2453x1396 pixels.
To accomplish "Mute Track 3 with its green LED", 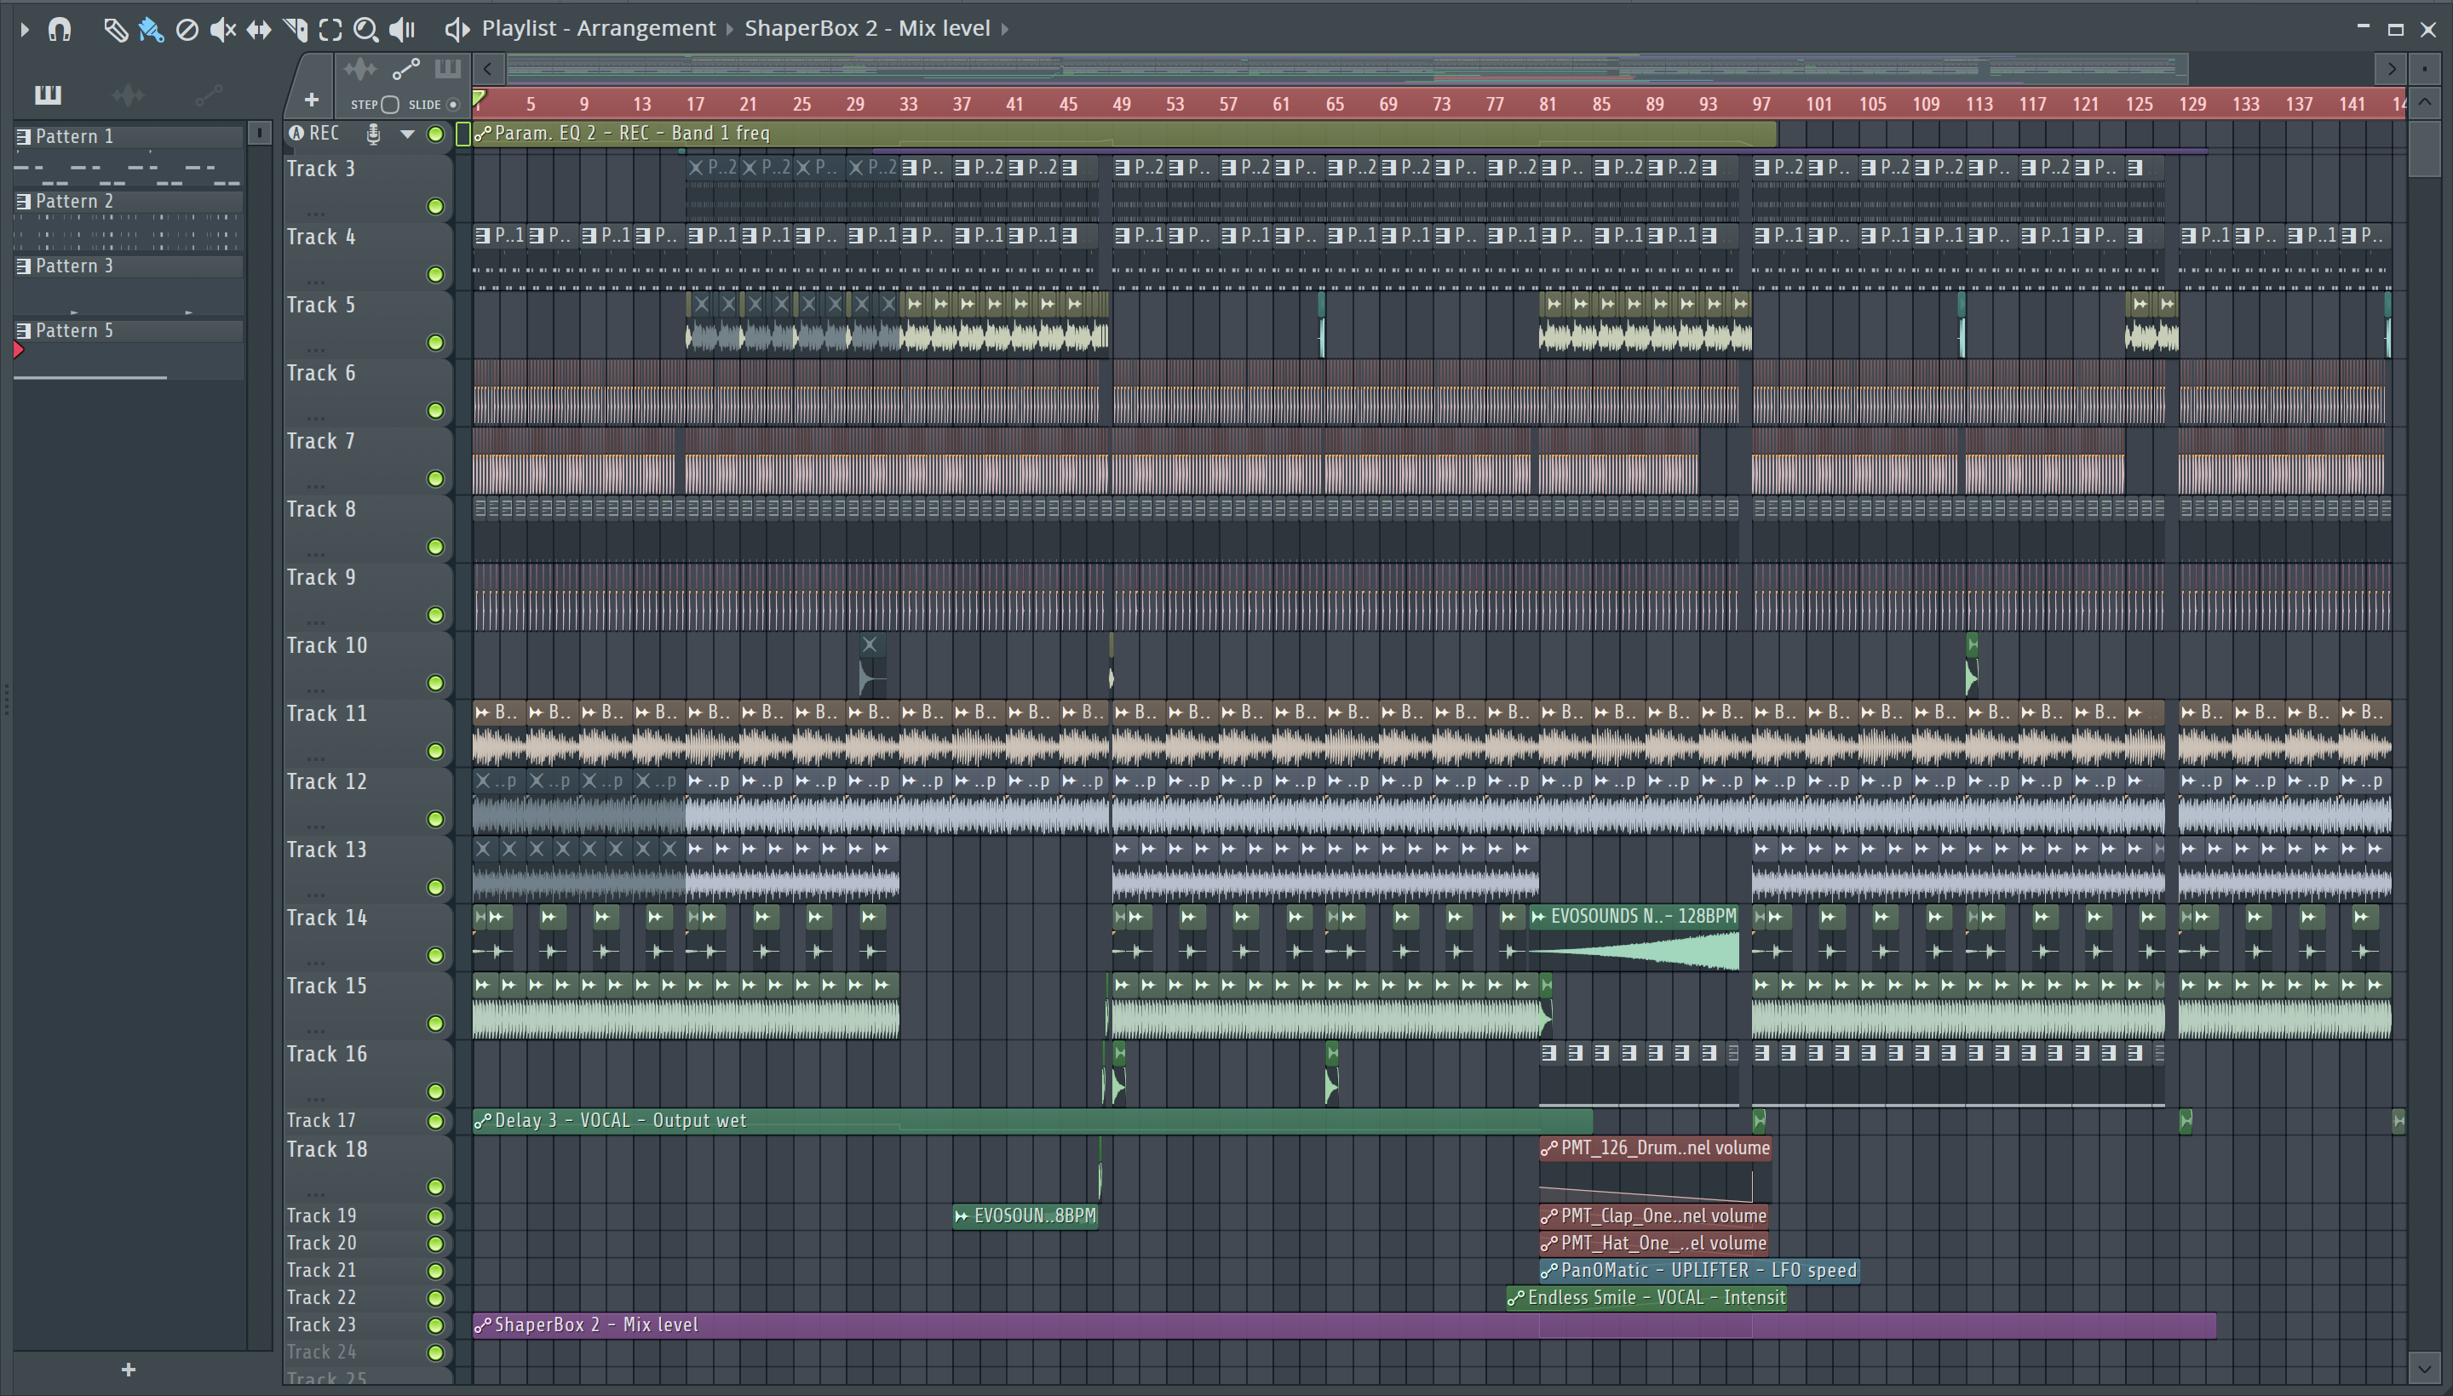I will click(x=435, y=206).
